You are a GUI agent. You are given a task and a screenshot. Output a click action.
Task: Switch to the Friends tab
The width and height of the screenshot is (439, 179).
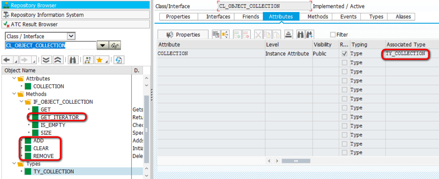251,17
